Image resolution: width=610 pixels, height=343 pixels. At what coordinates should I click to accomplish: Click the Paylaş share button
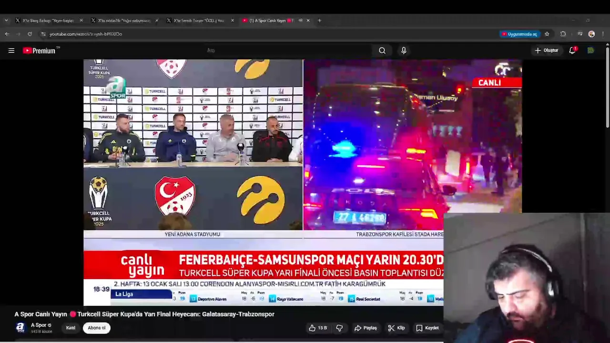coord(366,328)
